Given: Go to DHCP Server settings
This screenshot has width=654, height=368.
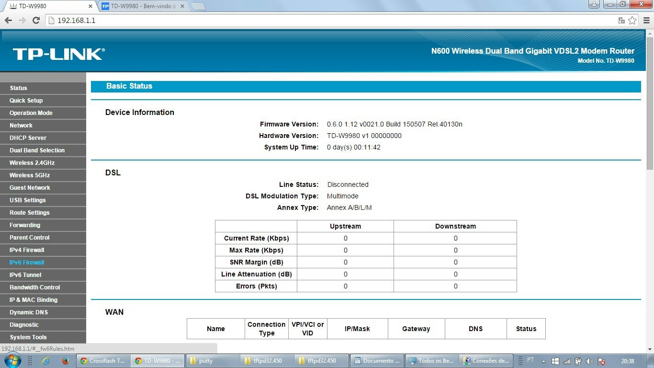Looking at the screenshot, I should (43, 138).
